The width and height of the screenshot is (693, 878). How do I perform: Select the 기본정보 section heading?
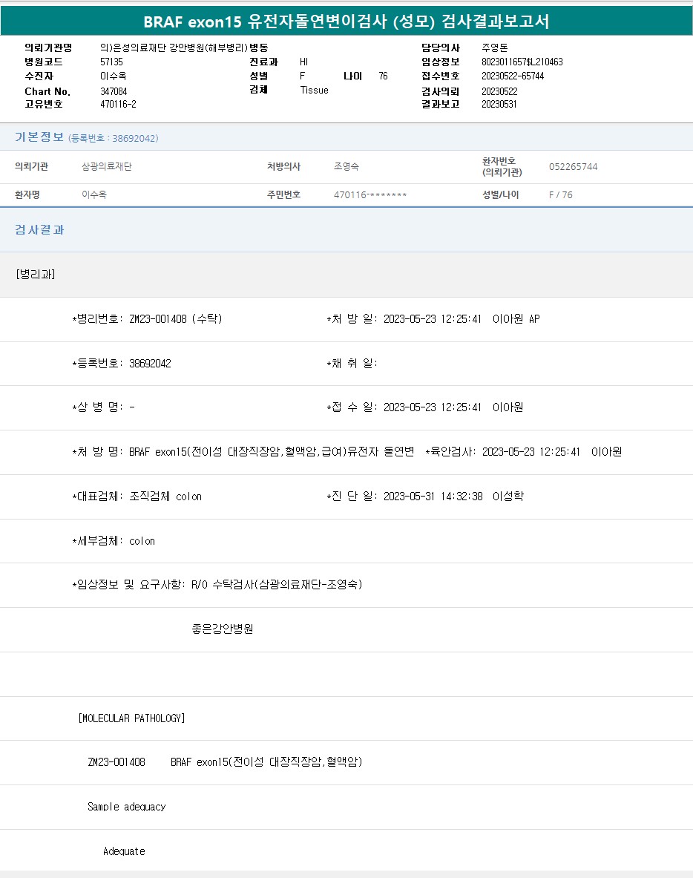click(x=39, y=137)
